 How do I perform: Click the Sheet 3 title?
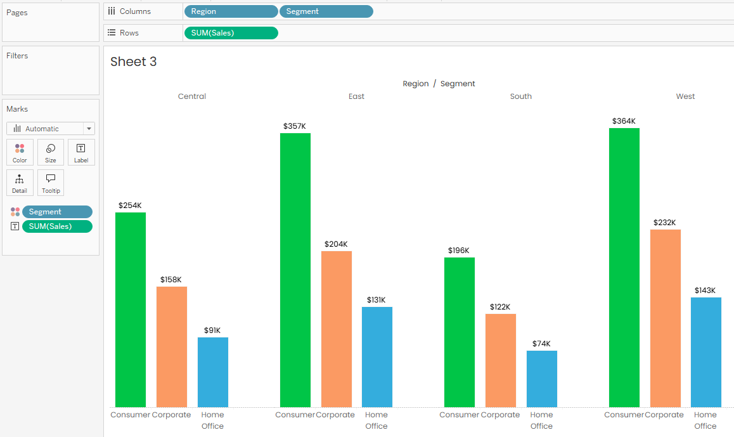(134, 62)
